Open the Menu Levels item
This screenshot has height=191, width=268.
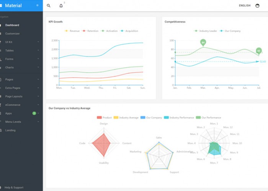[13, 122]
